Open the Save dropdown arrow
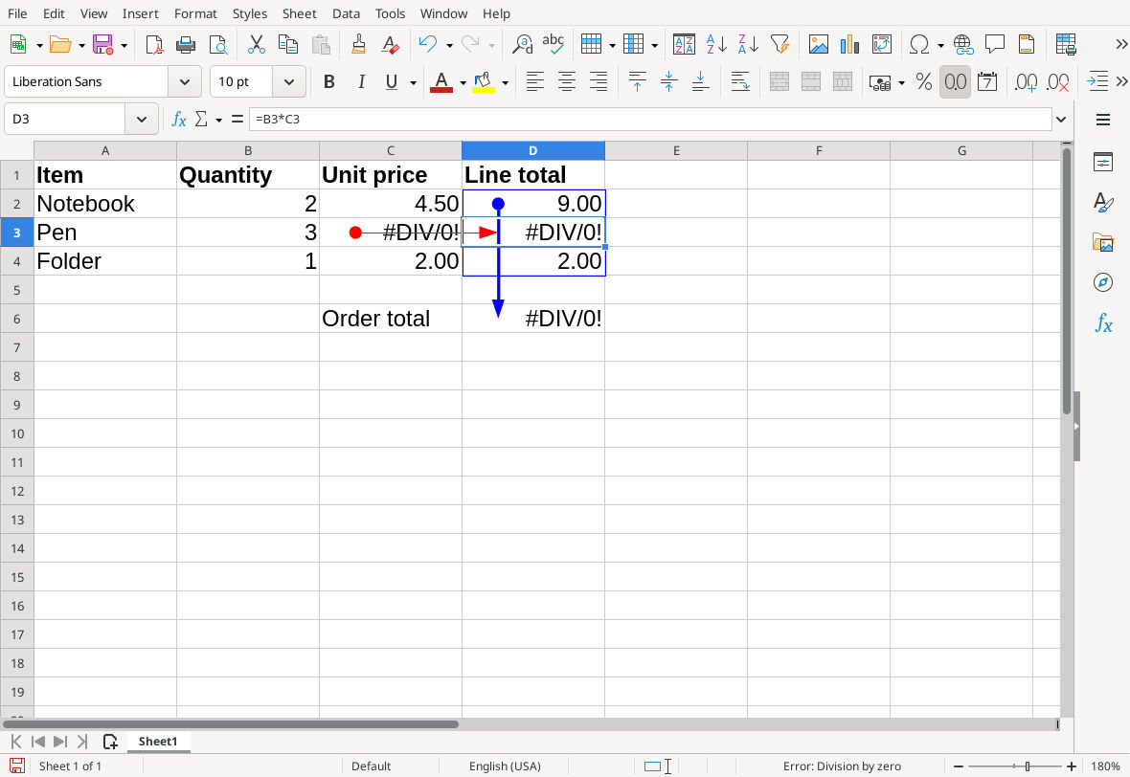This screenshot has height=777, width=1130. click(124, 45)
